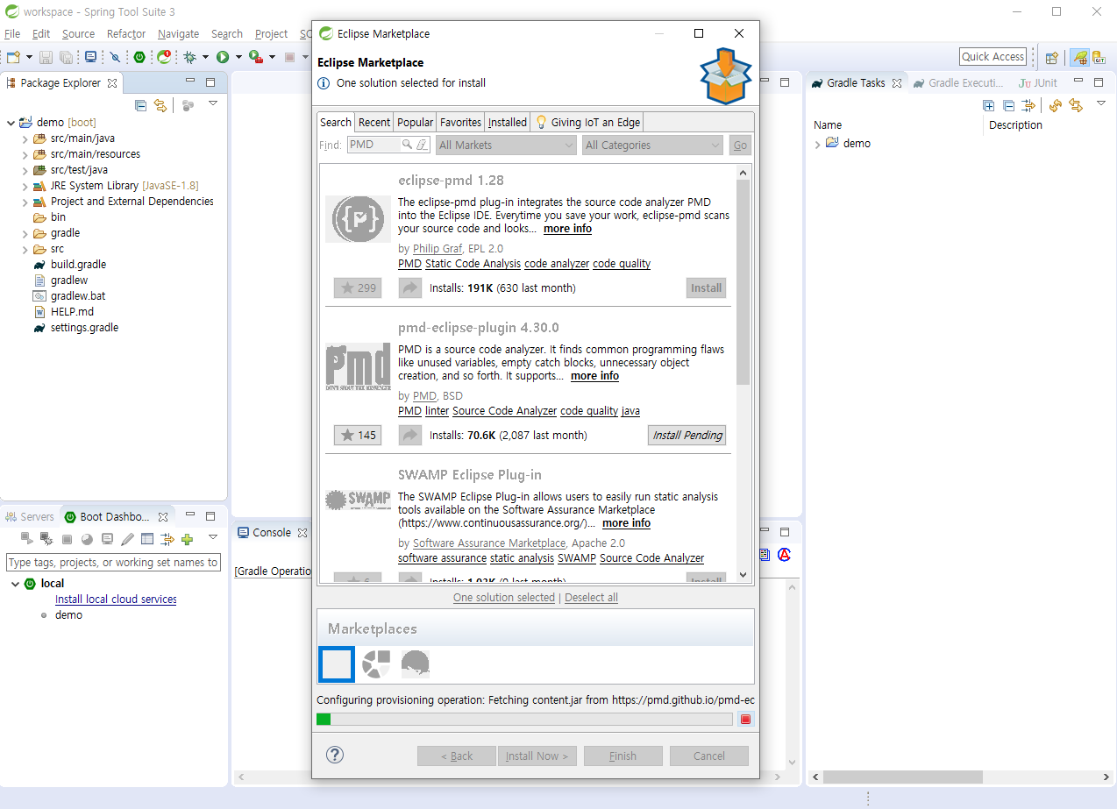Open Package Explorer view menu triangle
The image size is (1117, 809).
click(213, 104)
